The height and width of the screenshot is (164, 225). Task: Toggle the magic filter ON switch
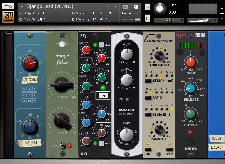[x=62, y=145]
